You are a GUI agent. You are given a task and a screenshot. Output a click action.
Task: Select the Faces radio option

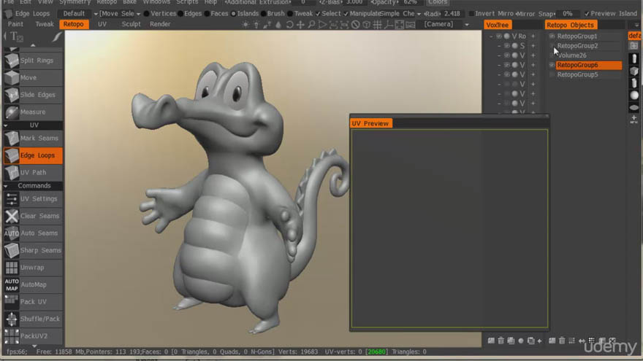pos(216,14)
